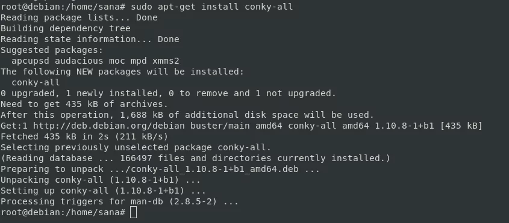Click the '[435 kB]' size in the Get:1 line
This screenshot has height=223, width=509.
tap(461, 126)
